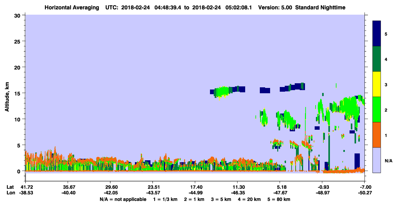
Task: Click the bright green level 2 swatch
Action: pos(377,109)
